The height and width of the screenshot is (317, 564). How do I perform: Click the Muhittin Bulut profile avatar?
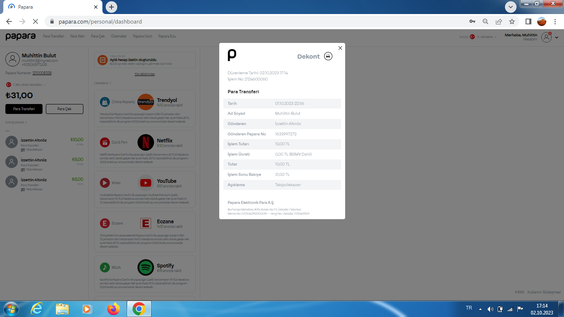[12, 59]
